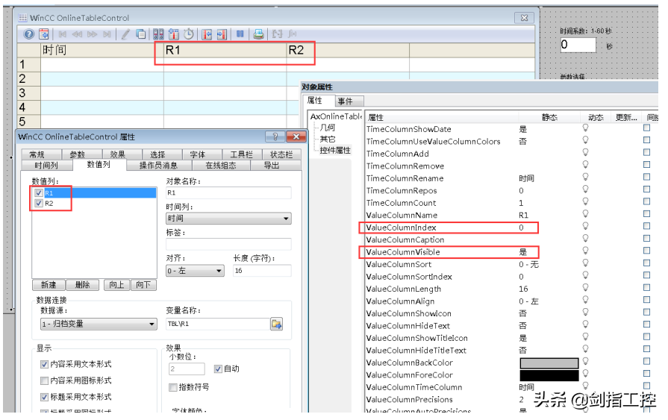
Task: Click the ValueColumnBackColor gray swatch
Action: point(549,363)
